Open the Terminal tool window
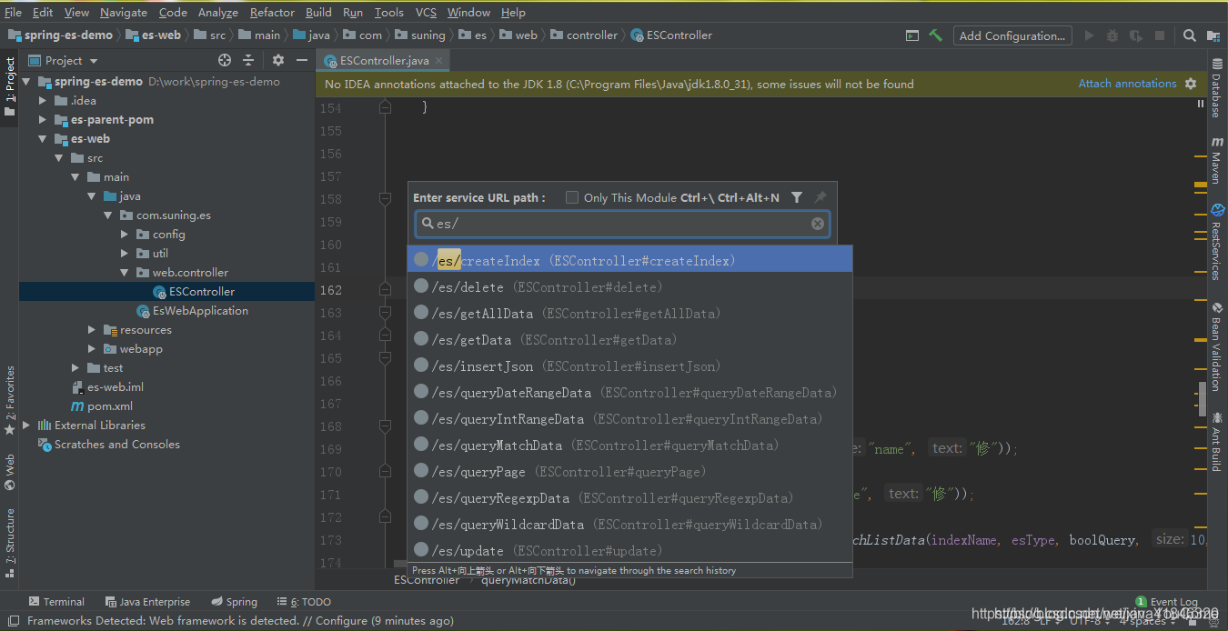Viewport: 1228px width, 631px height. tap(56, 602)
